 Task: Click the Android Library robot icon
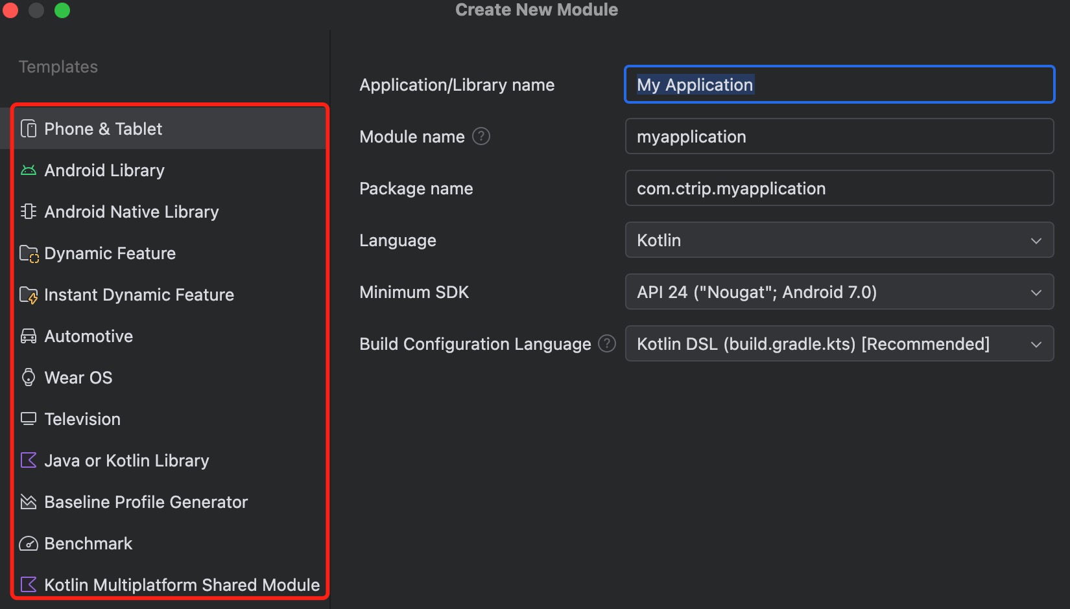coord(29,170)
